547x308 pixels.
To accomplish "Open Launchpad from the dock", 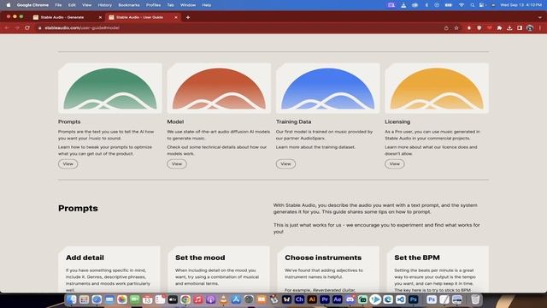I will point(84,299).
